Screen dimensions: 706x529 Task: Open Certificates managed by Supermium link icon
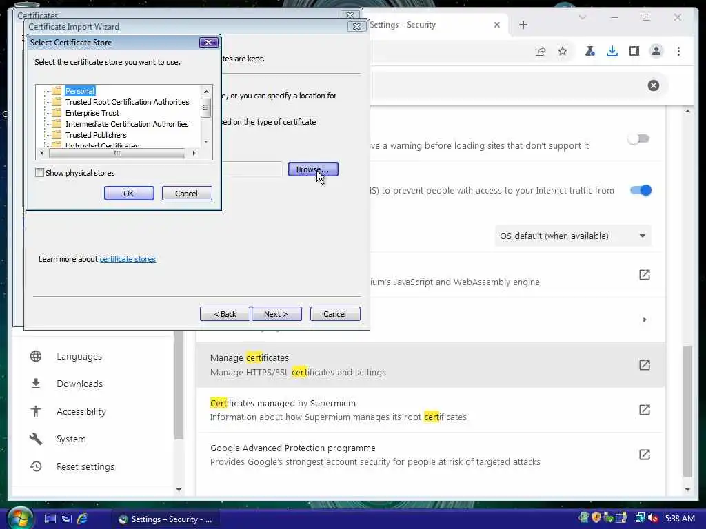tap(645, 410)
